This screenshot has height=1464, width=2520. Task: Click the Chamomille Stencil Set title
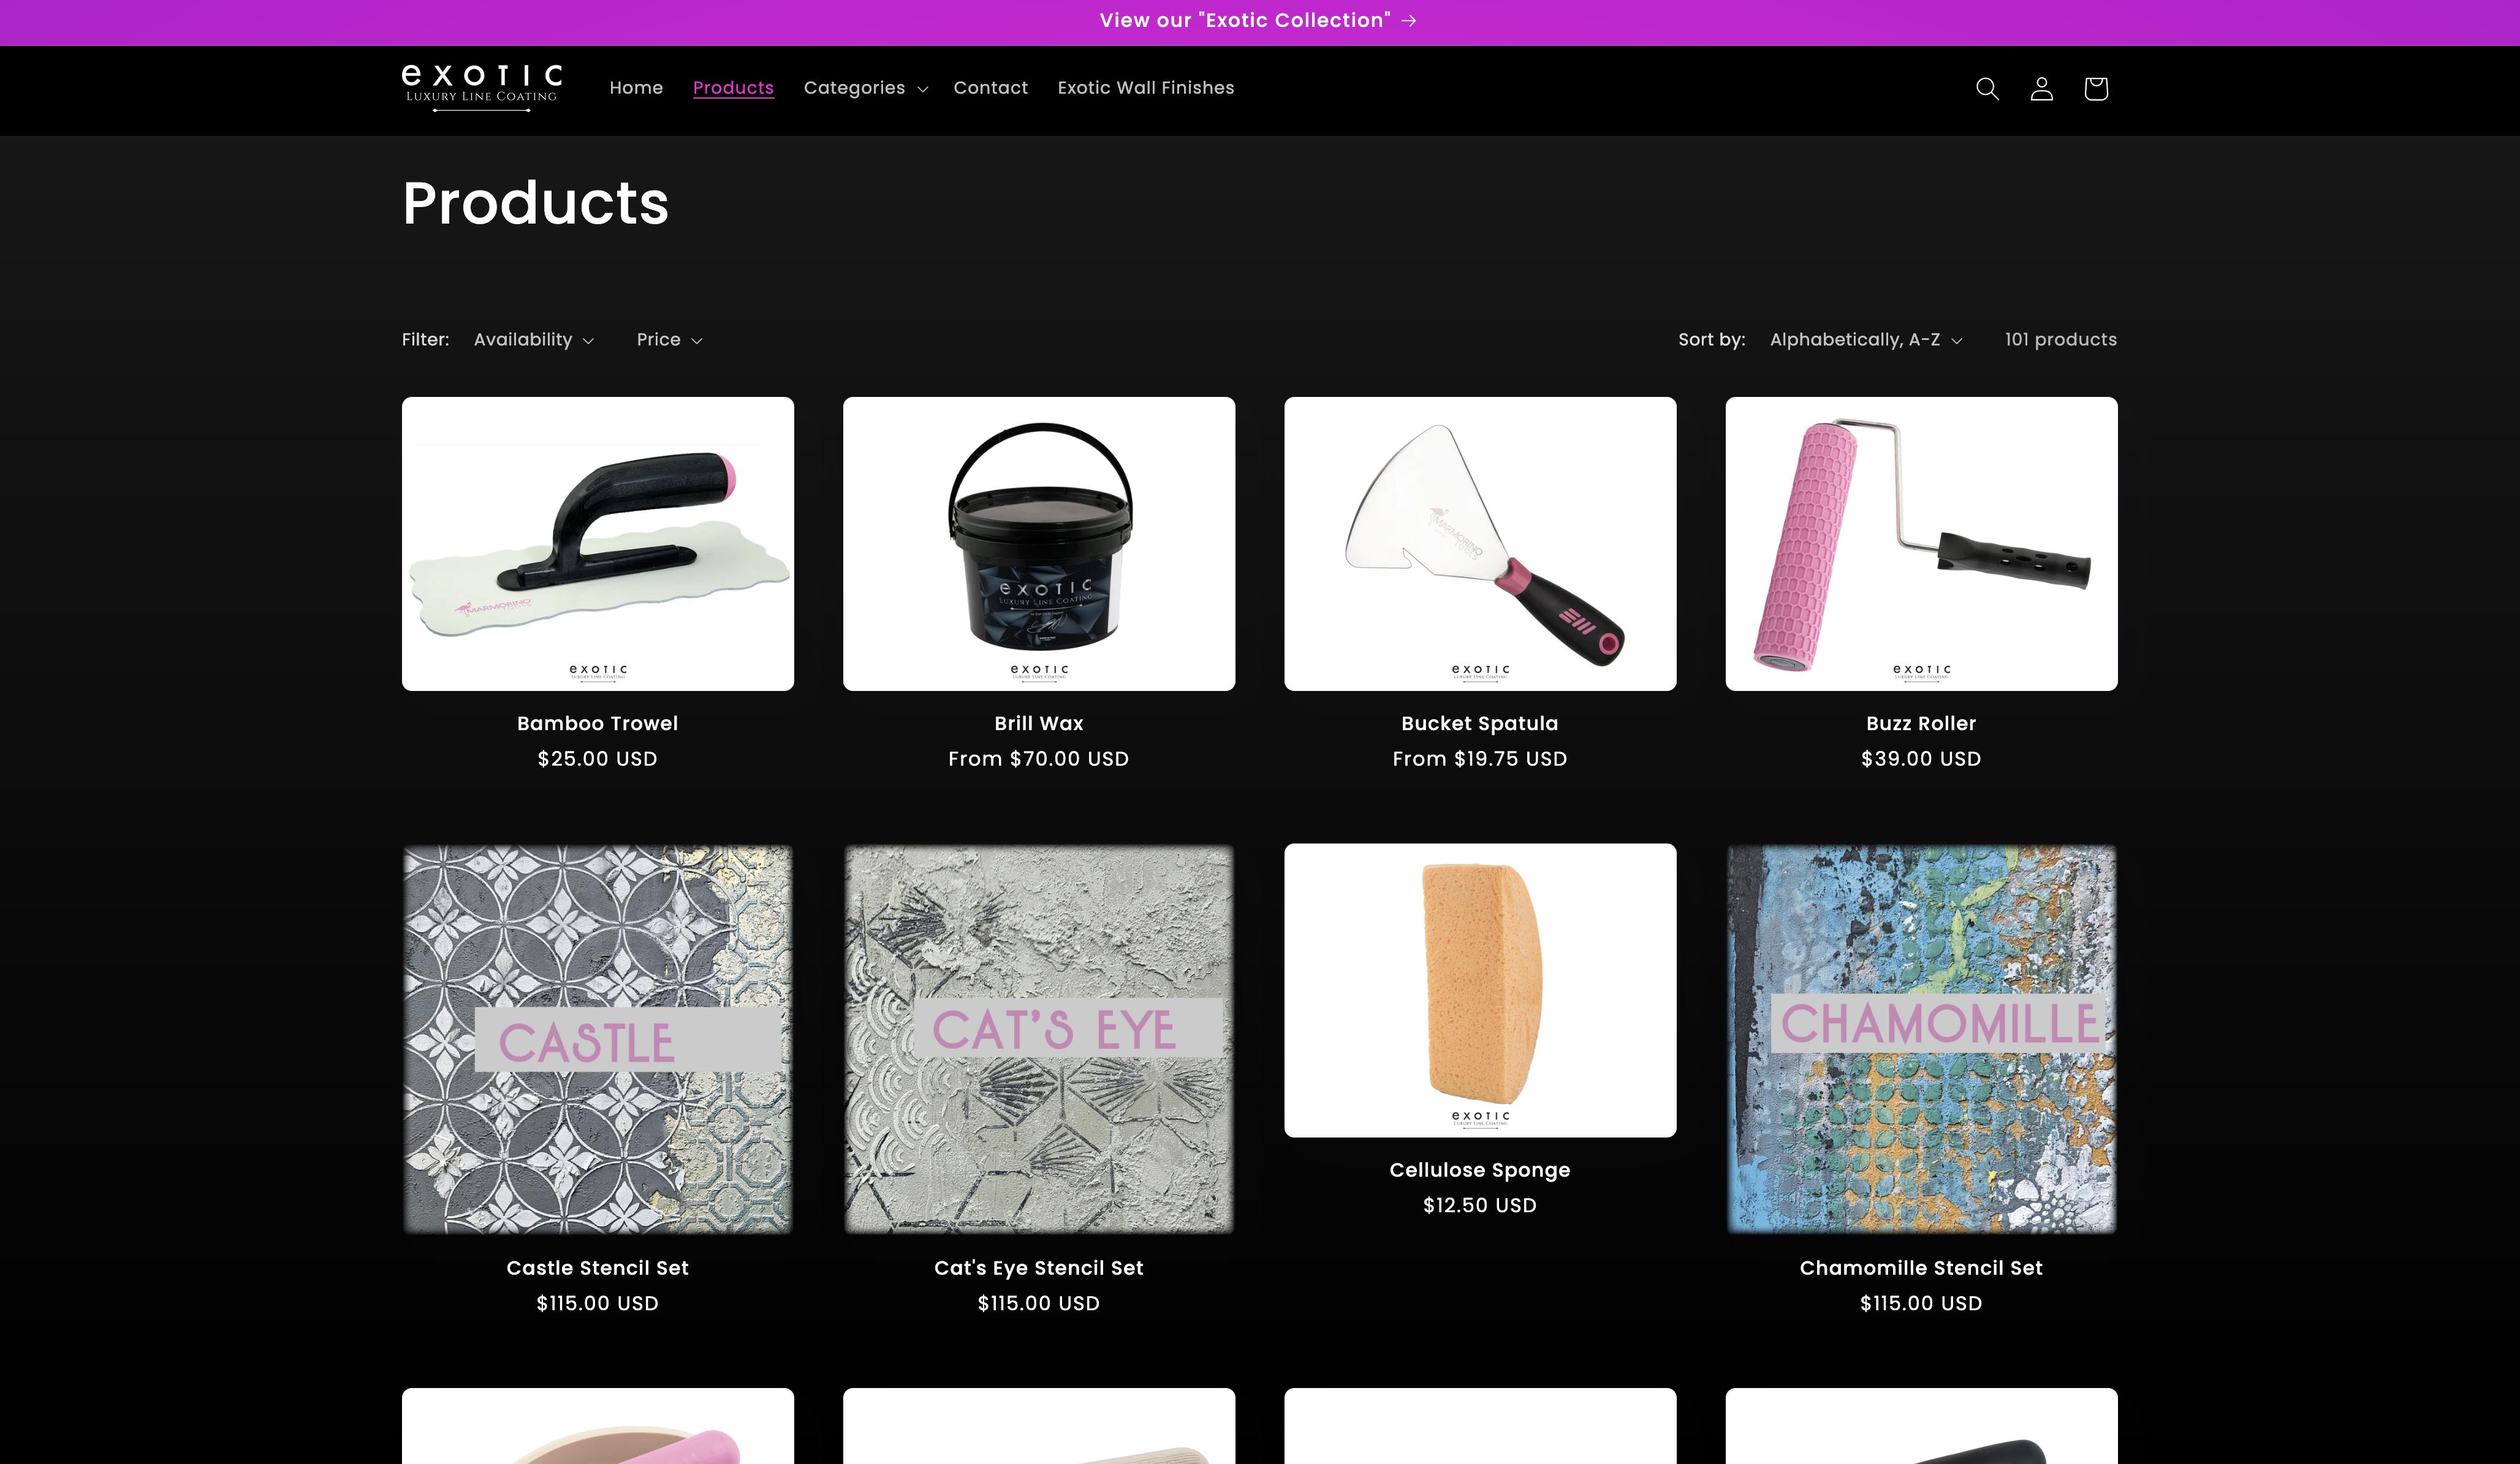1921,1268
